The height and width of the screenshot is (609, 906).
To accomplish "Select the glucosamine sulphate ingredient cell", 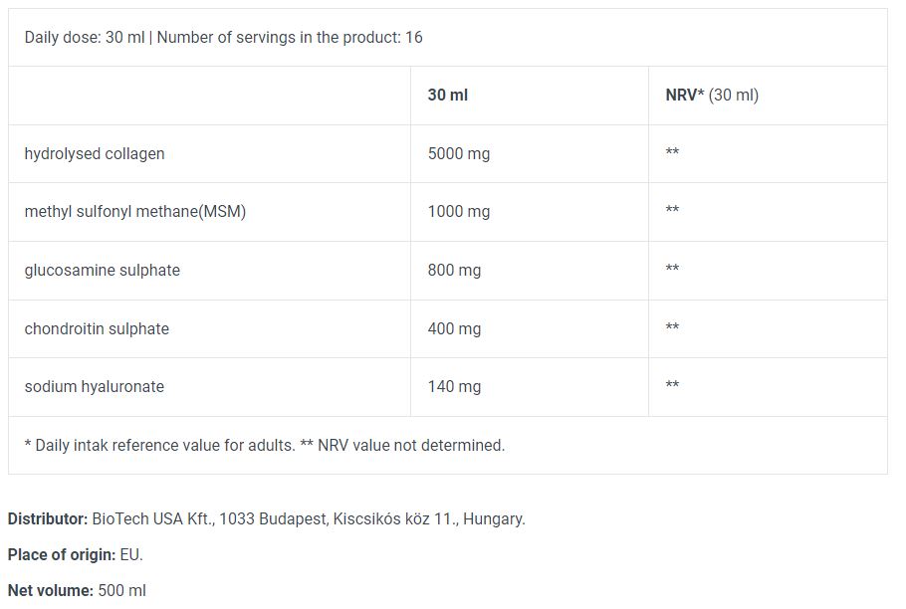I will pos(102,271).
